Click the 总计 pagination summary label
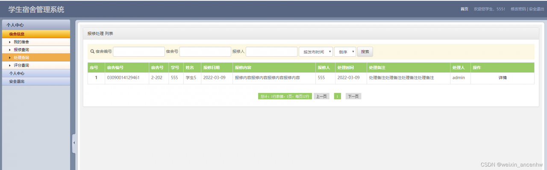The width and height of the screenshot is (547, 170). coord(285,96)
